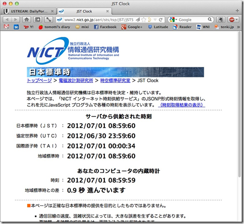Click the toolbar button left of Adblock
The width and height of the screenshot is (244, 224).
221,20
